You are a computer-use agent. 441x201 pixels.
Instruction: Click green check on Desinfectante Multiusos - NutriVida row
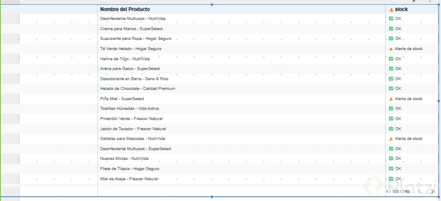click(x=391, y=19)
